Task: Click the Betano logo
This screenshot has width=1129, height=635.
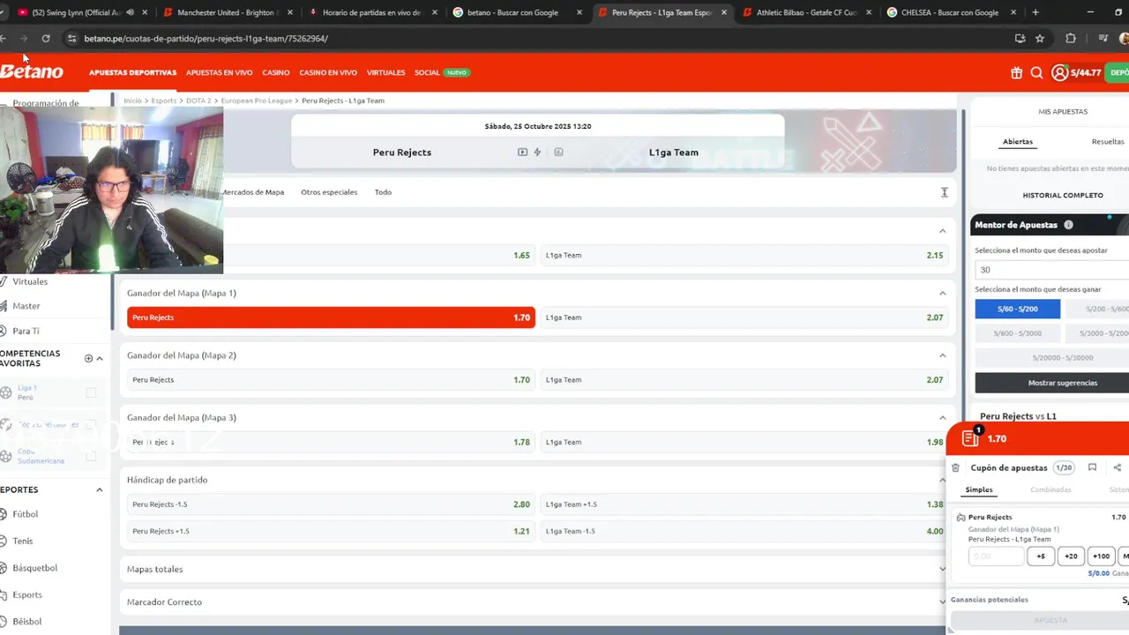Action: click(x=32, y=71)
